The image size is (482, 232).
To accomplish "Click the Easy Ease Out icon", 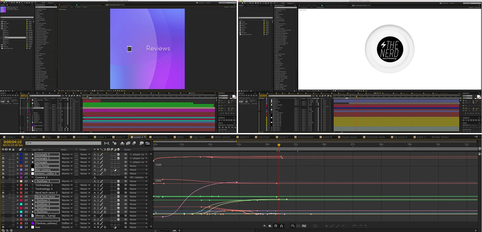I will (366, 226).
